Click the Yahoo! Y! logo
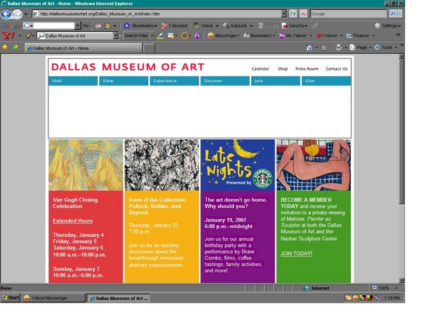Image resolution: width=428 pixels, height=313 pixels. pos(8,36)
